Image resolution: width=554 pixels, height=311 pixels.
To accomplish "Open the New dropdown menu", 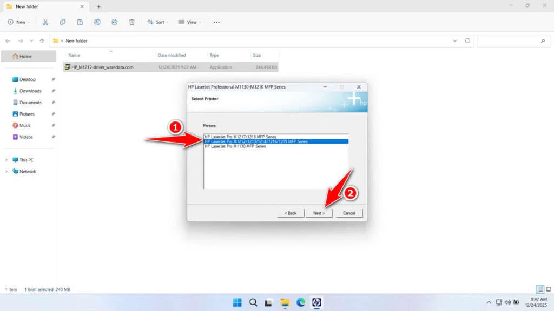I will point(19,22).
